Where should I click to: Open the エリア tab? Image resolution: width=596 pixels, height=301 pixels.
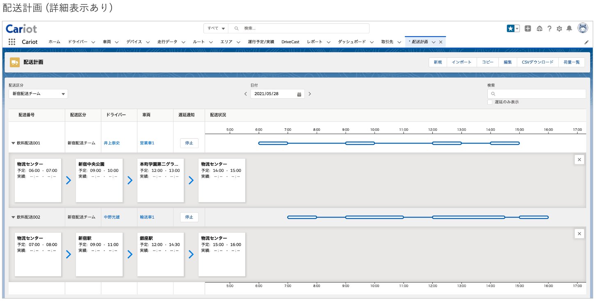coord(226,42)
